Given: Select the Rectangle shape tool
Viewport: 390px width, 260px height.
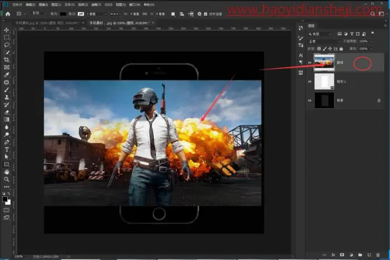Looking at the screenshot, I should pos(7,165).
